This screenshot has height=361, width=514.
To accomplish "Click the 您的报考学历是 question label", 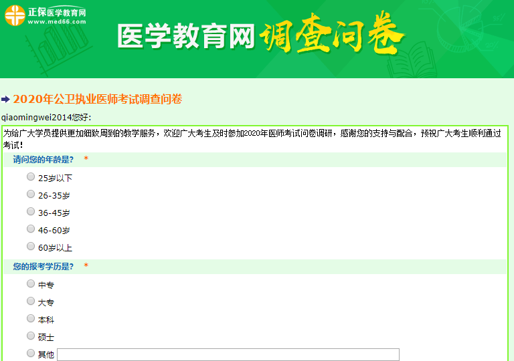I will [43, 267].
